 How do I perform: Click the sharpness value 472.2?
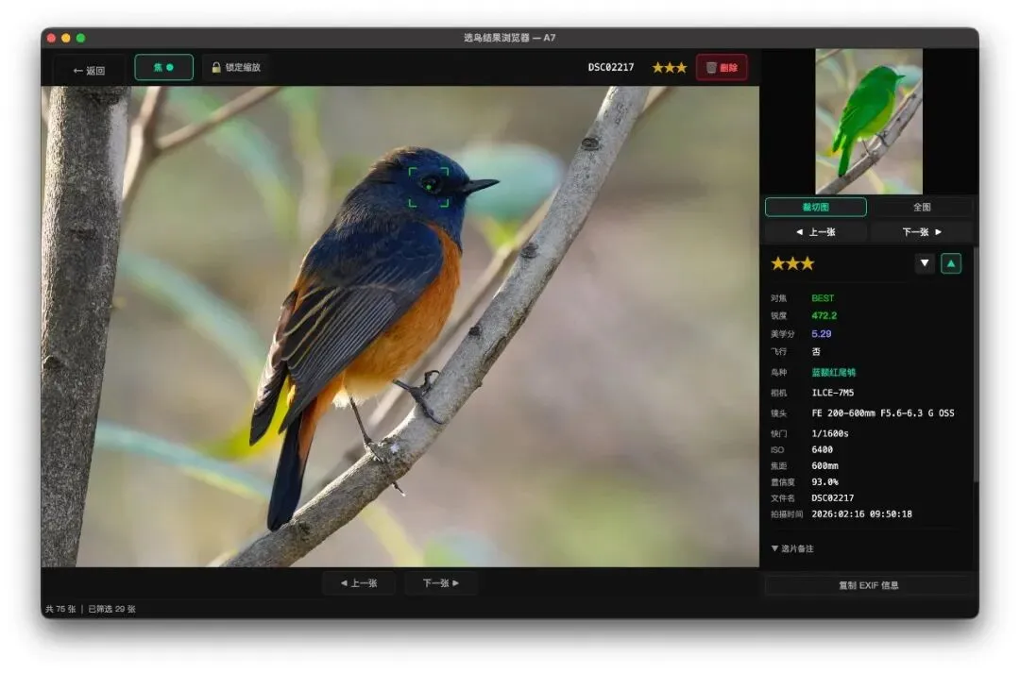(x=824, y=316)
